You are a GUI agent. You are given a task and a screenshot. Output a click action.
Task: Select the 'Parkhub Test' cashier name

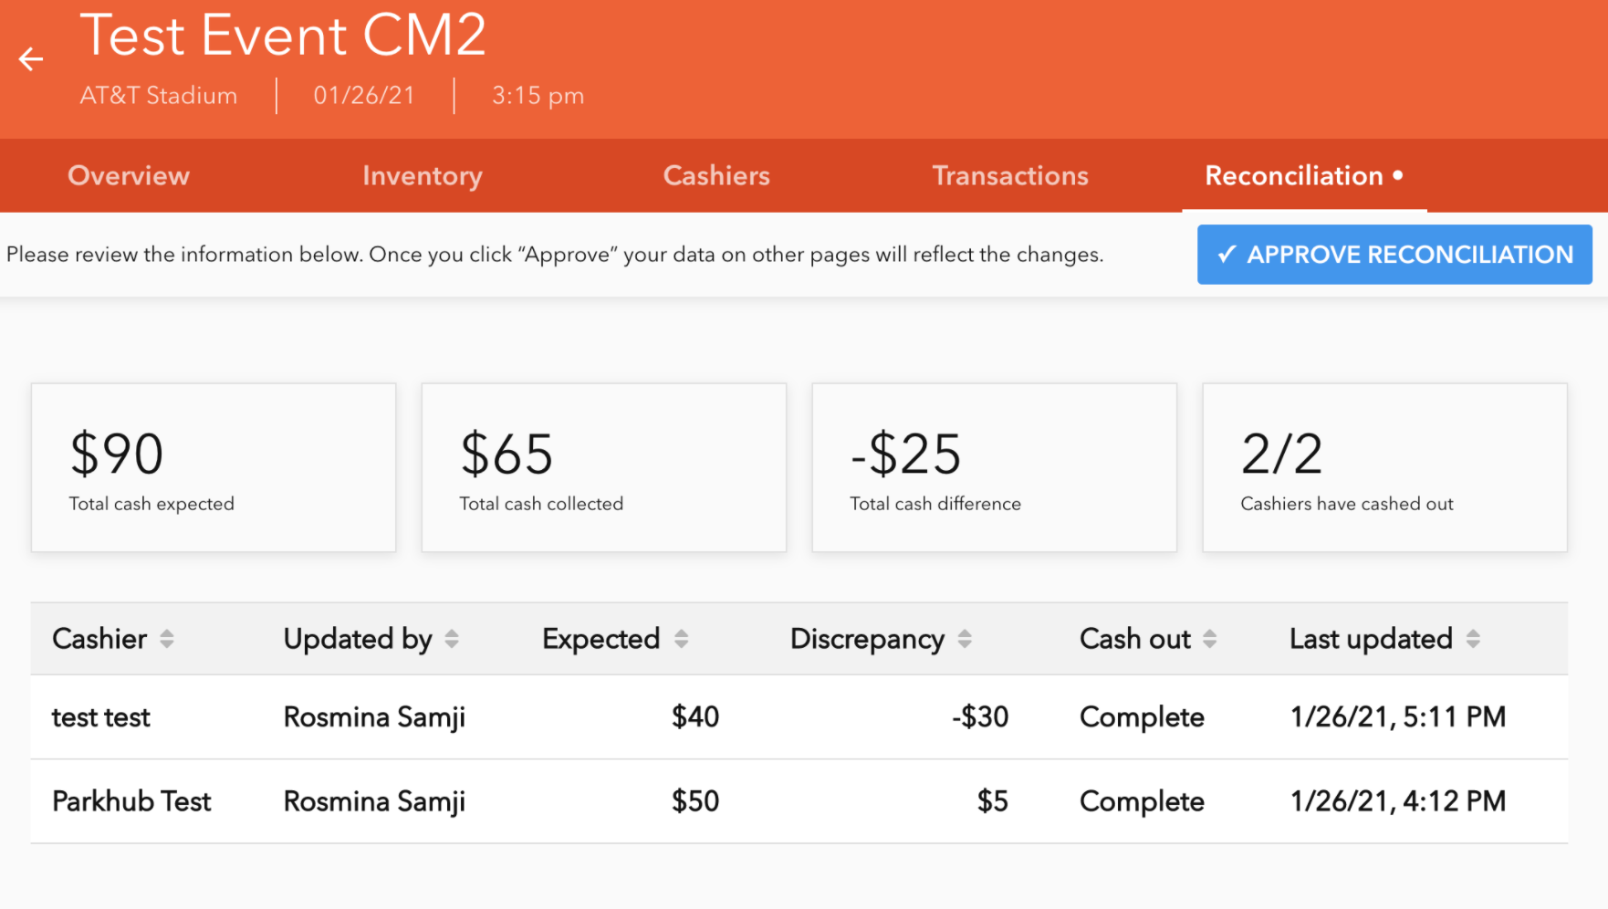tap(131, 801)
